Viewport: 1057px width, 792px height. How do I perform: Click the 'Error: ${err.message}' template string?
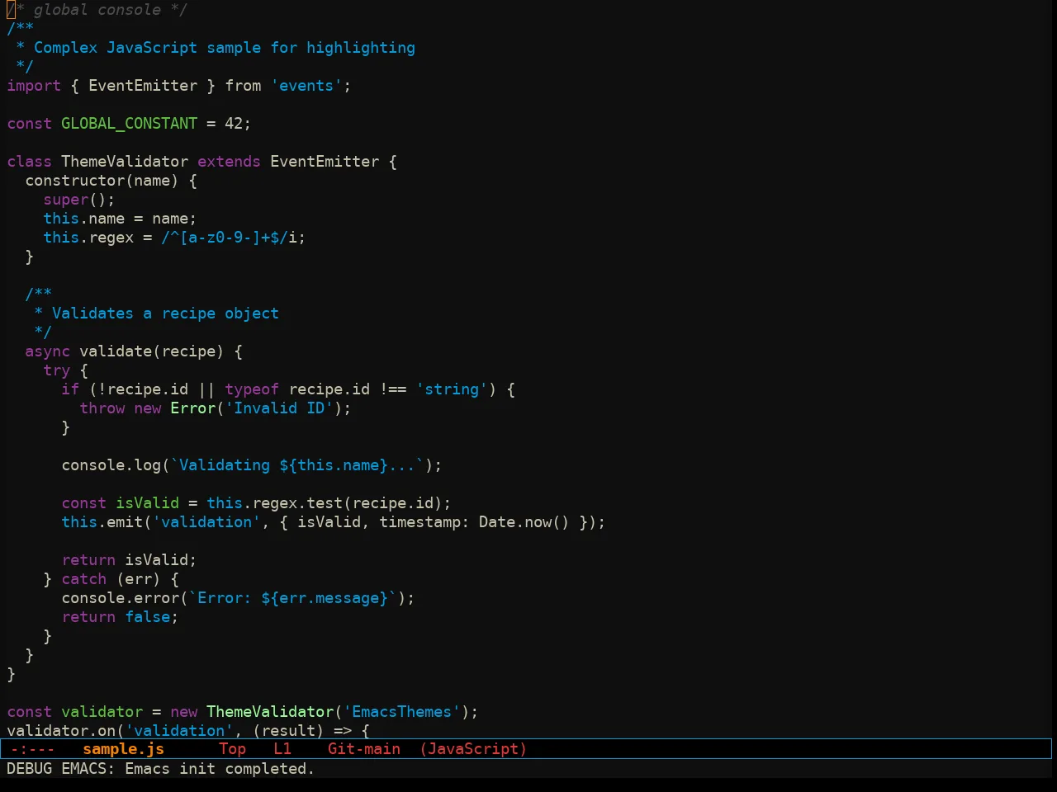tap(292, 598)
